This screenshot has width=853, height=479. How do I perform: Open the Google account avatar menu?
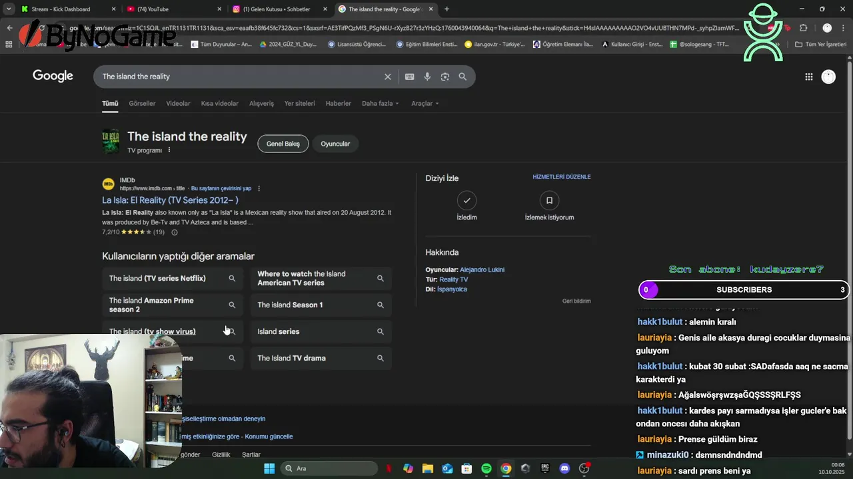pos(828,77)
